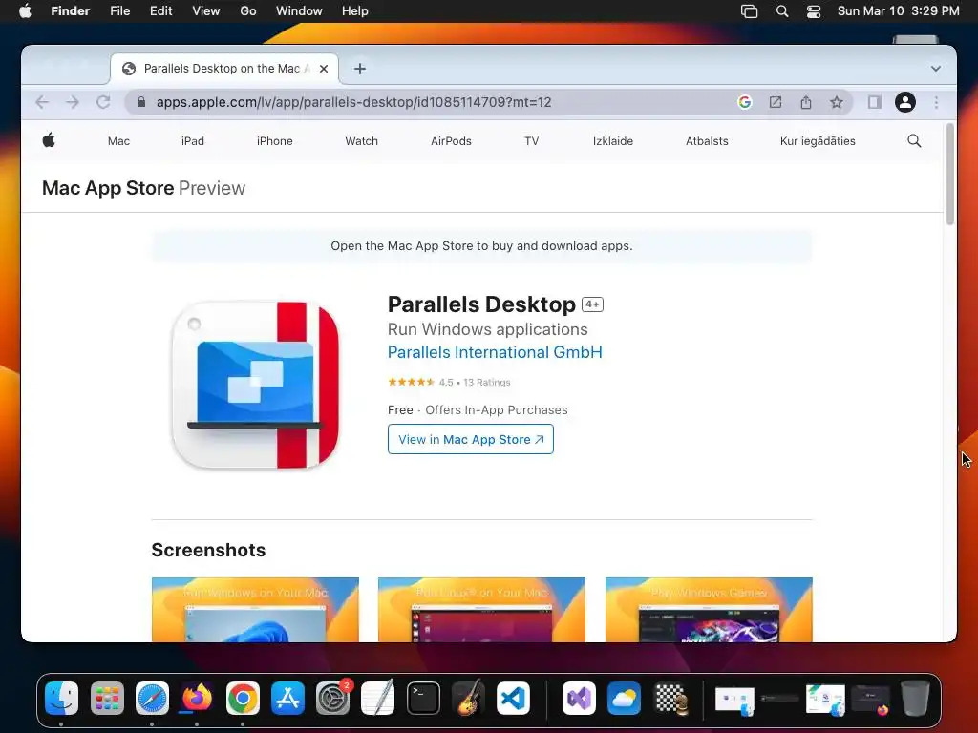Image resolution: width=978 pixels, height=733 pixels.
Task: Open TextEdit from the Dock
Action: 378,698
